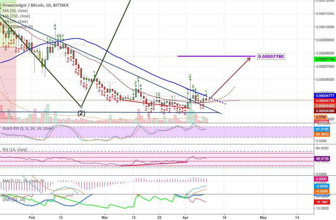Click the 22 date label on time axis

pyautogui.click(x=160, y=217)
